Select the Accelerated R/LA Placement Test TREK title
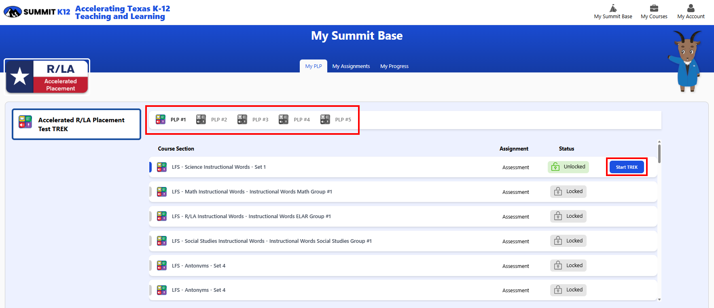 click(x=81, y=124)
